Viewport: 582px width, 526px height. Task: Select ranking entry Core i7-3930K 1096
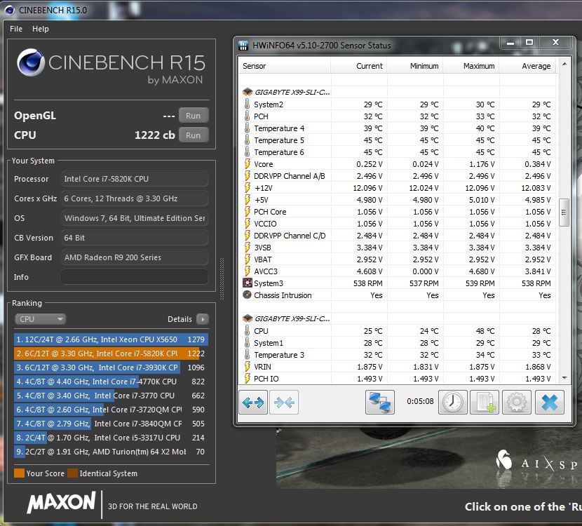pyautogui.click(x=111, y=367)
